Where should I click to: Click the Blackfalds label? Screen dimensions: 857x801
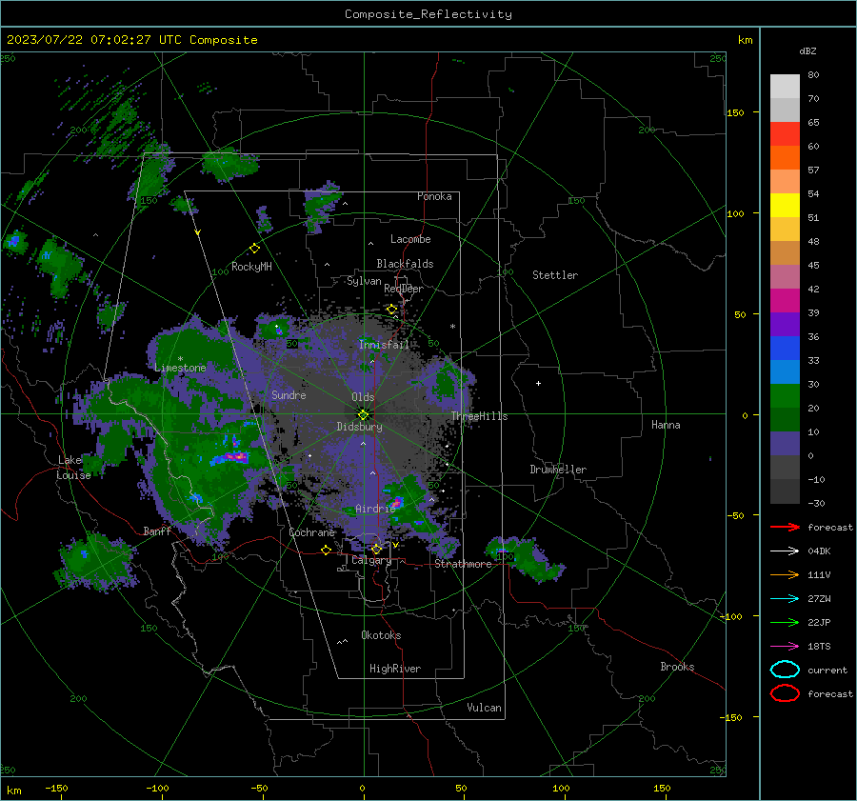click(x=405, y=264)
